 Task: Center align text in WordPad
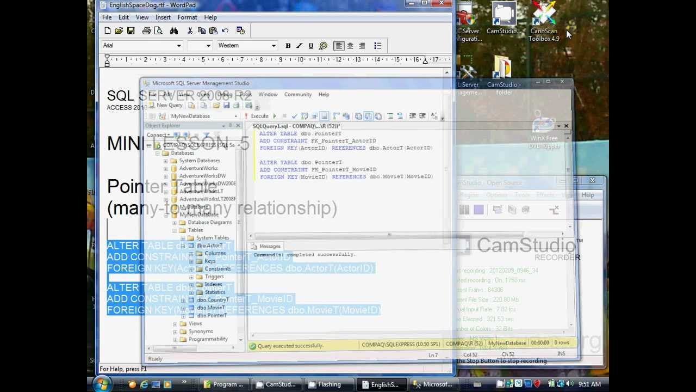point(350,46)
